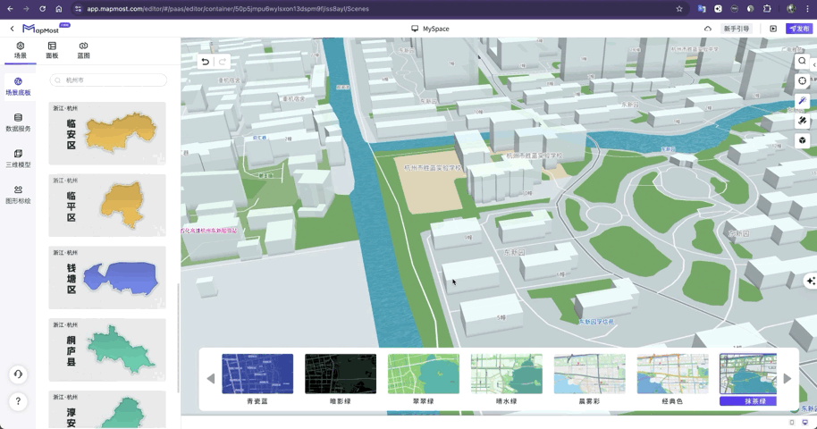Open 三维模型 in the sidebar
817x429 pixels.
(x=18, y=158)
